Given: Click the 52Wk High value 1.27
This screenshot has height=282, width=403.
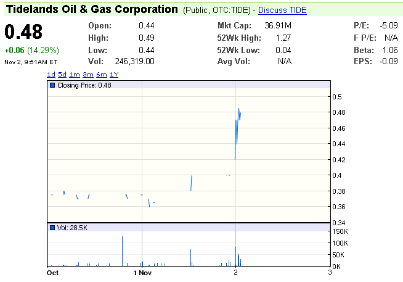Looking at the screenshot, I should point(283,38).
